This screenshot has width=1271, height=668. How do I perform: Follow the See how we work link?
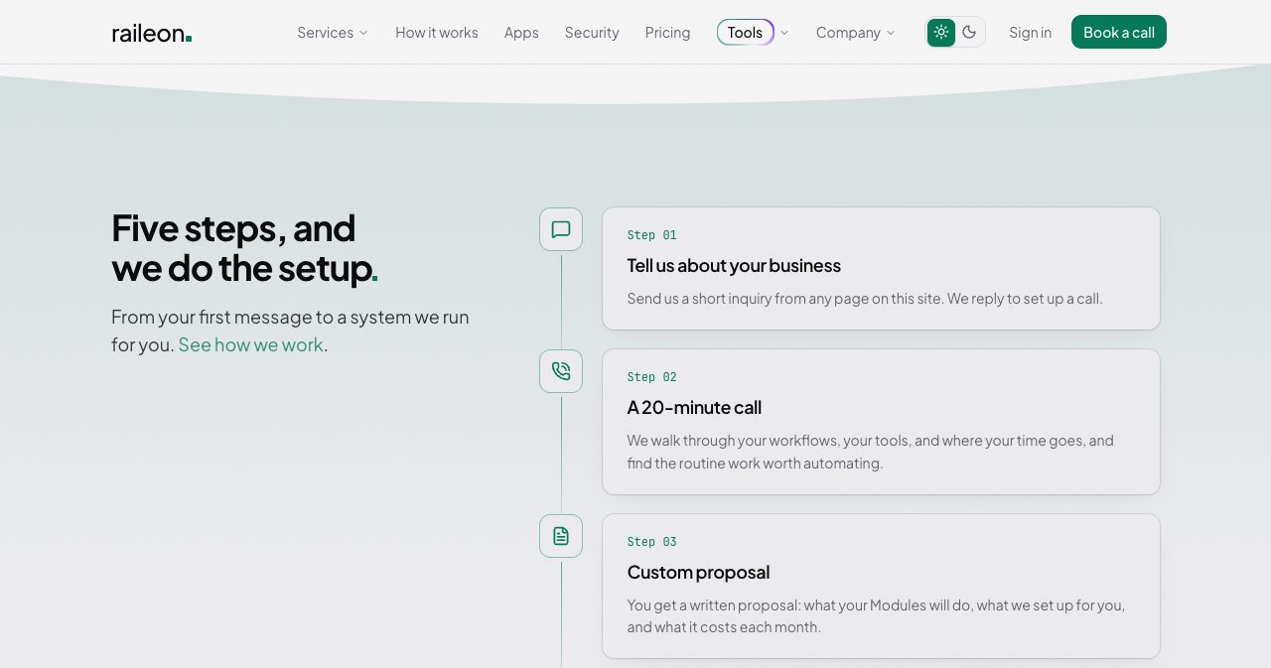[251, 344]
